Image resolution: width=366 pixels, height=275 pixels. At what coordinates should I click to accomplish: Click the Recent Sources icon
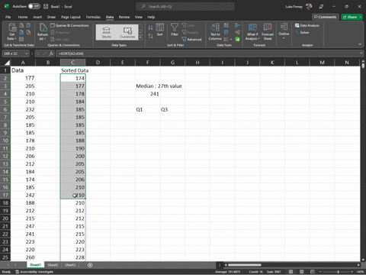pyautogui.click(x=29, y=25)
